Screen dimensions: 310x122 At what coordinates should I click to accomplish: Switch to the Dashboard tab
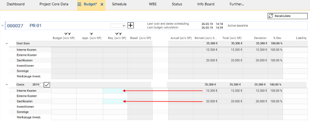(16, 4)
